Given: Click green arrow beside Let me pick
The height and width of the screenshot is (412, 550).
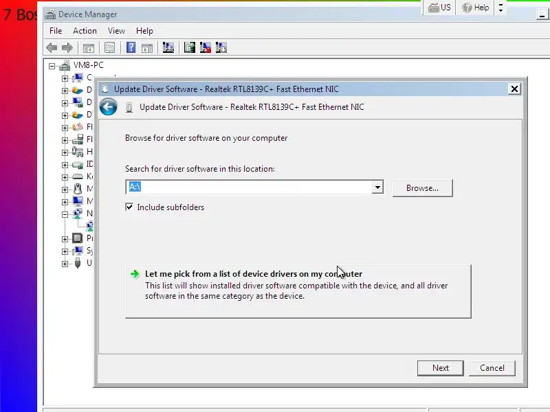Looking at the screenshot, I should pyautogui.click(x=135, y=274).
